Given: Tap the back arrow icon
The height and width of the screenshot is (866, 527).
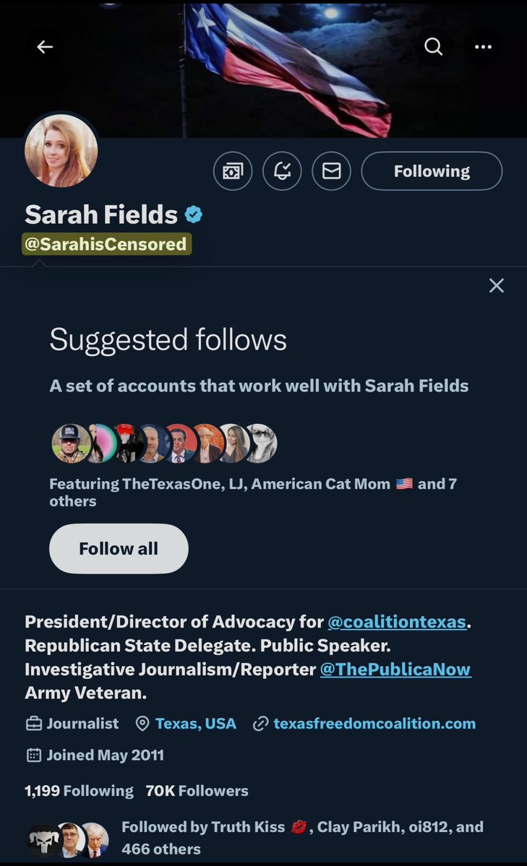Looking at the screenshot, I should pyautogui.click(x=45, y=47).
